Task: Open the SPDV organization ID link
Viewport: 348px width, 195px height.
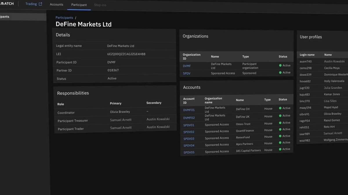Action: point(186,73)
